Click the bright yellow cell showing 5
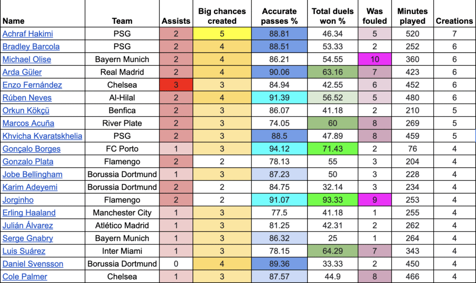This screenshot has height=283, width=476. coord(222,33)
